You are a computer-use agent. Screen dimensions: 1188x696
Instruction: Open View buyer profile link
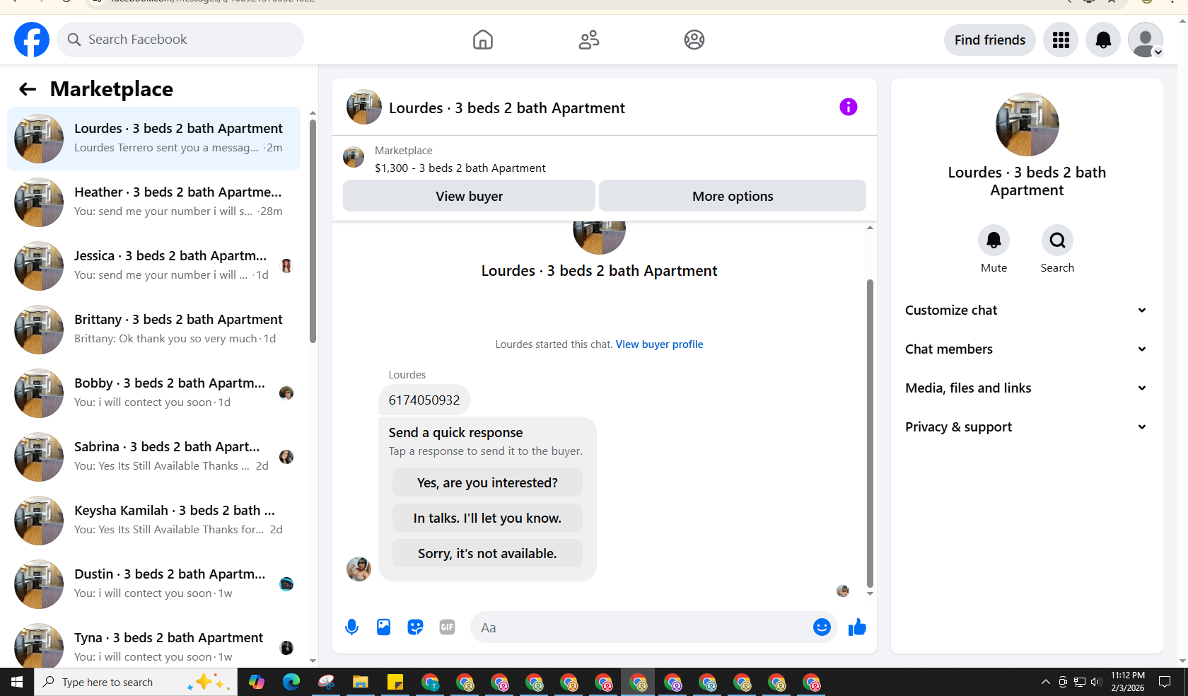(x=659, y=344)
